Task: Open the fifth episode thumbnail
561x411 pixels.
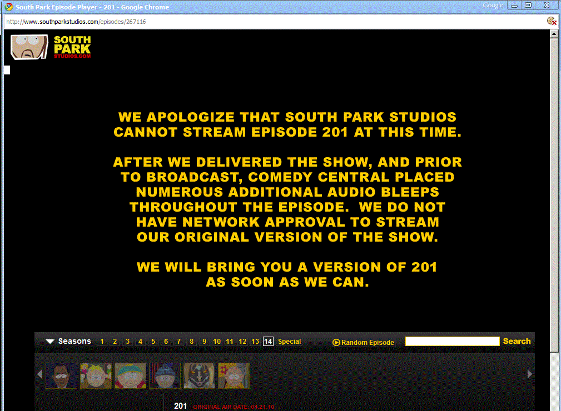Action: click(x=199, y=375)
